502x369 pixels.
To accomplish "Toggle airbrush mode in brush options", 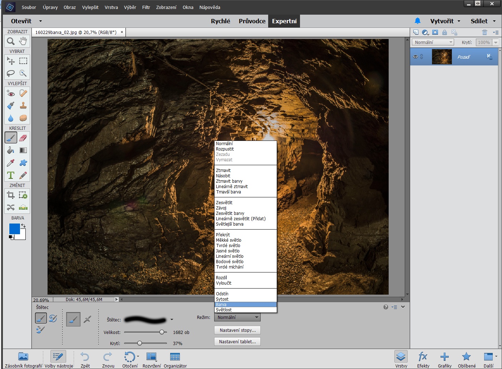I will coord(87,319).
